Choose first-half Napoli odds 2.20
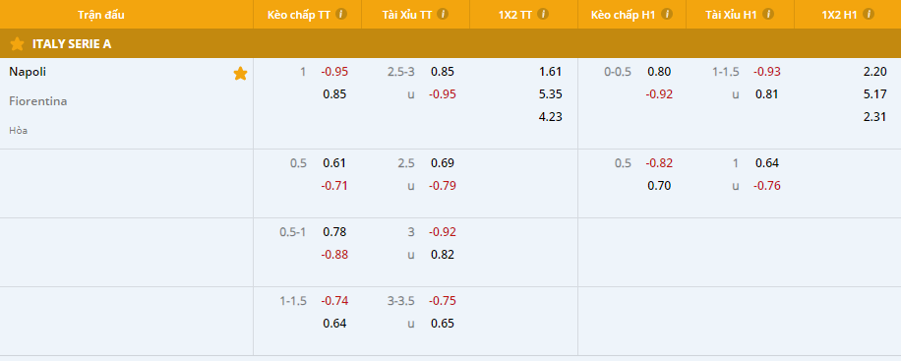The height and width of the screenshot is (361, 901). [x=875, y=72]
